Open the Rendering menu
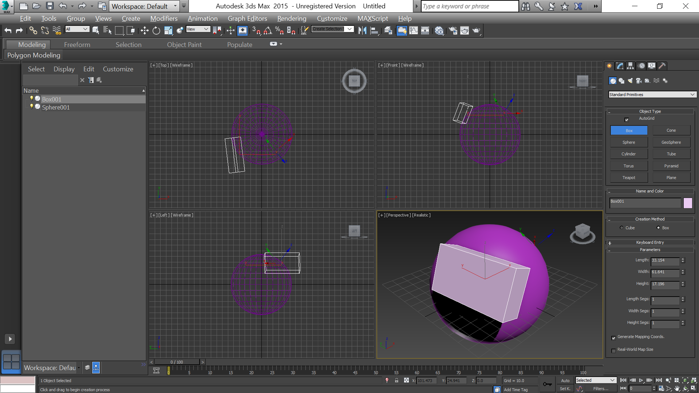The image size is (699, 393). 292,19
